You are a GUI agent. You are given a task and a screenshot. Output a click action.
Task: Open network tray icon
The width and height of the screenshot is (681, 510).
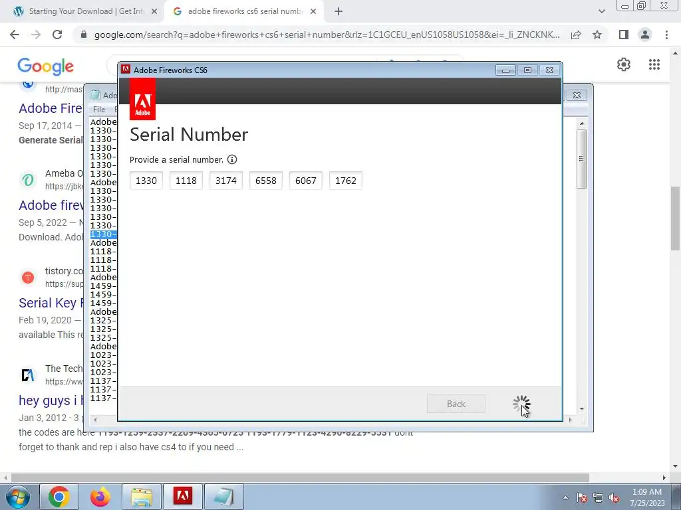(x=598, y=497)
